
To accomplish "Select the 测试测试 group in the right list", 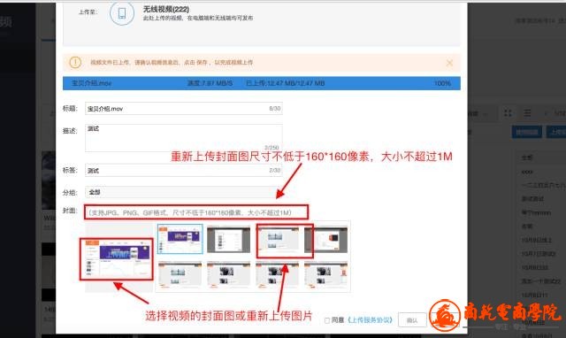I will click(x=532, y=198).
